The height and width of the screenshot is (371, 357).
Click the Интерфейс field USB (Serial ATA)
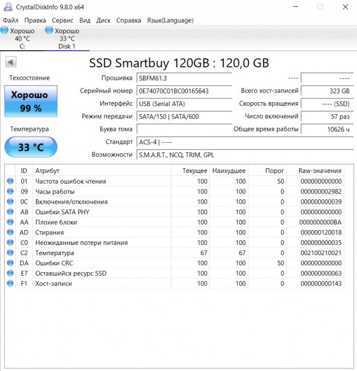click(x=184, y=104)
